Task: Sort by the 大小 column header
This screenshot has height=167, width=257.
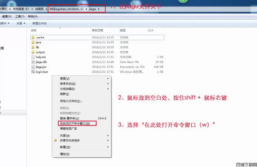Action: (x=151, y=30)
